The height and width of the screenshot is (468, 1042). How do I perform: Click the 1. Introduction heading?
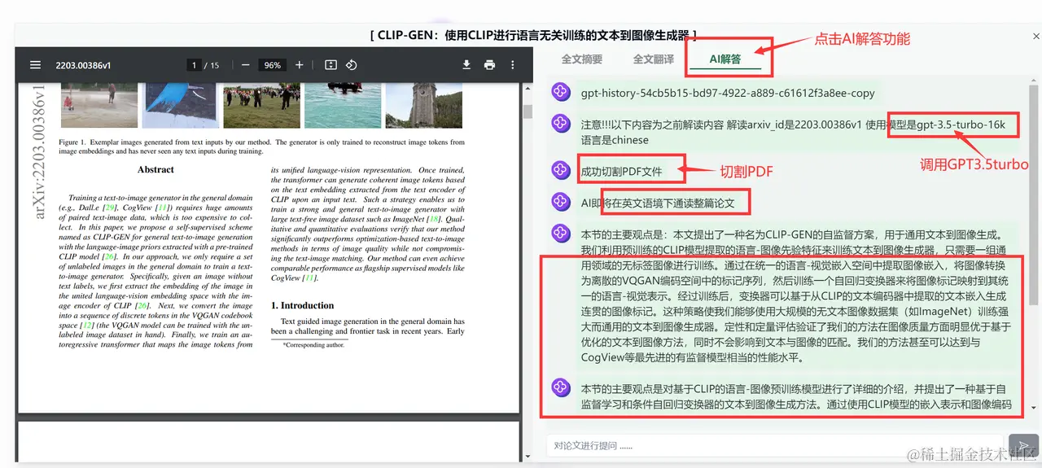pos(302,305)
